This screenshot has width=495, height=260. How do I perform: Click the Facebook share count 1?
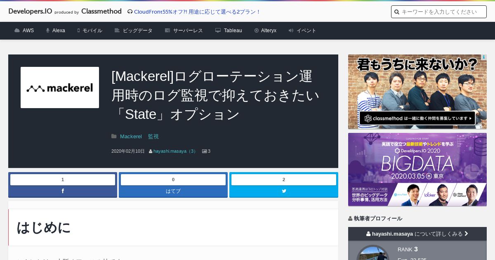point(63,180)
